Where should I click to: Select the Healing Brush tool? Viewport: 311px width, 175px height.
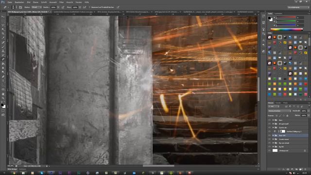tap(3, 42)
